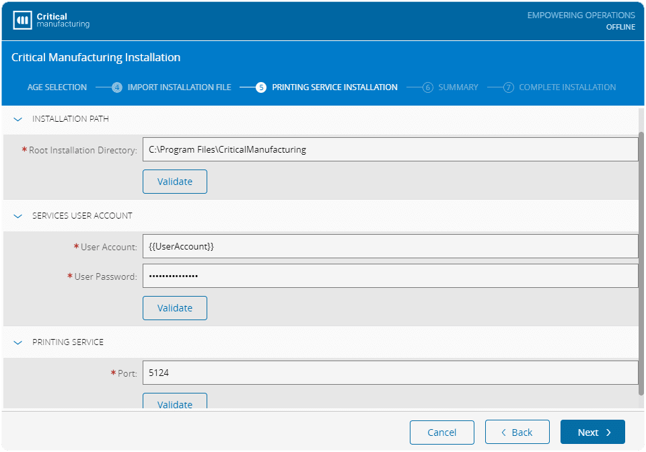
Task: Collapse the Services User Account section
Action: 18,216
